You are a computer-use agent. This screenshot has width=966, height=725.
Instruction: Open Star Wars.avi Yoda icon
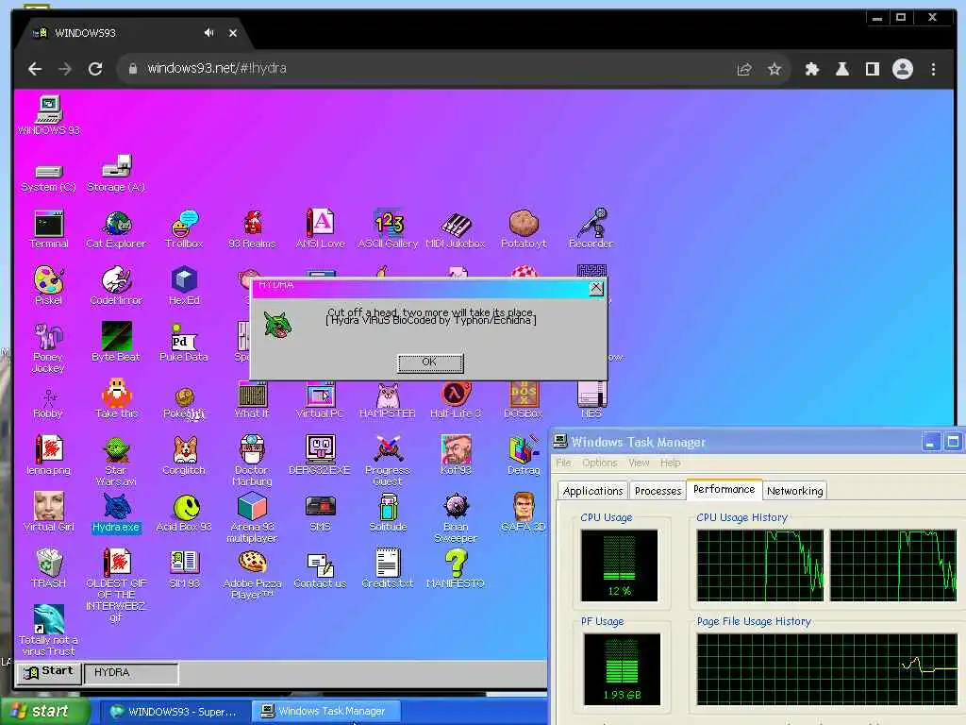[116, 461]
